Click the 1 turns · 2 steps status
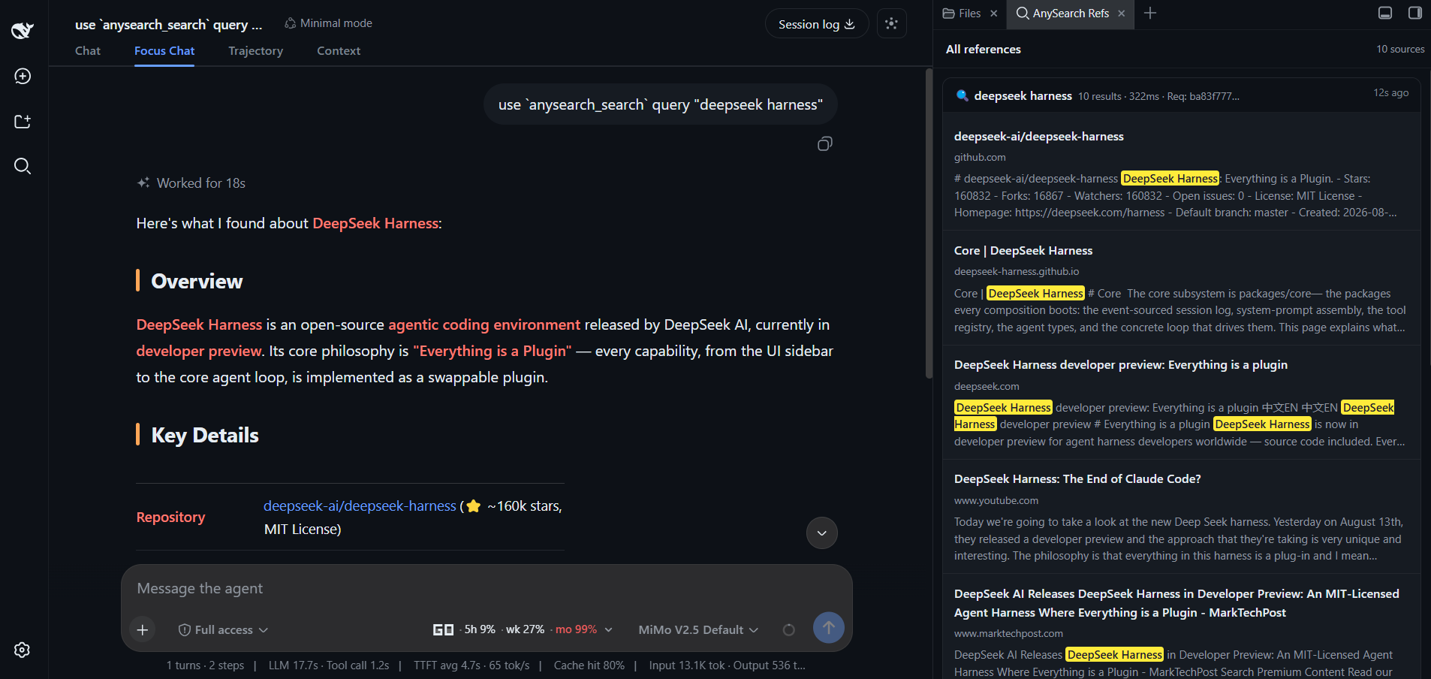The width and height of the screenshot is (1431, 679). (x=205, y=665)
